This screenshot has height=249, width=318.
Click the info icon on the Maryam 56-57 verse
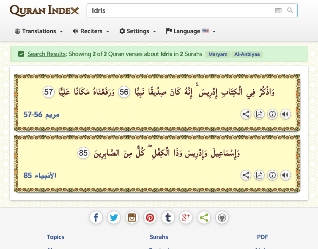(x=272, y=115)
